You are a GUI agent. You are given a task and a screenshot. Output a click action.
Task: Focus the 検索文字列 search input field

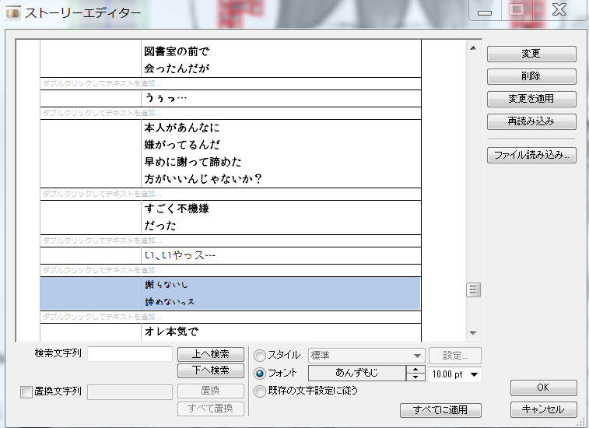click(130, 354)
